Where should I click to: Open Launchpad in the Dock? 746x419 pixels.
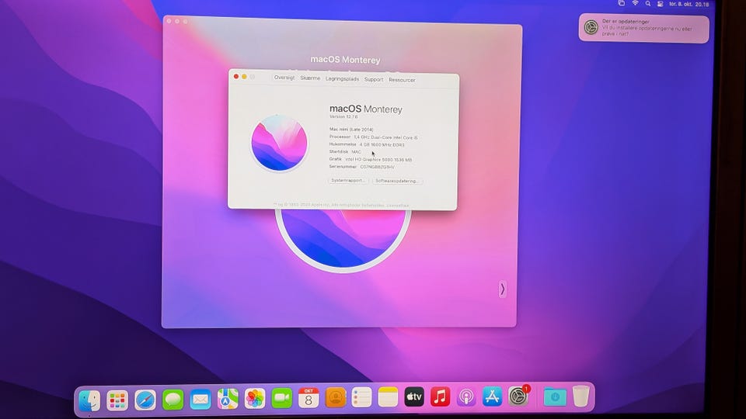pyautogui.click(x=117, y=400)
